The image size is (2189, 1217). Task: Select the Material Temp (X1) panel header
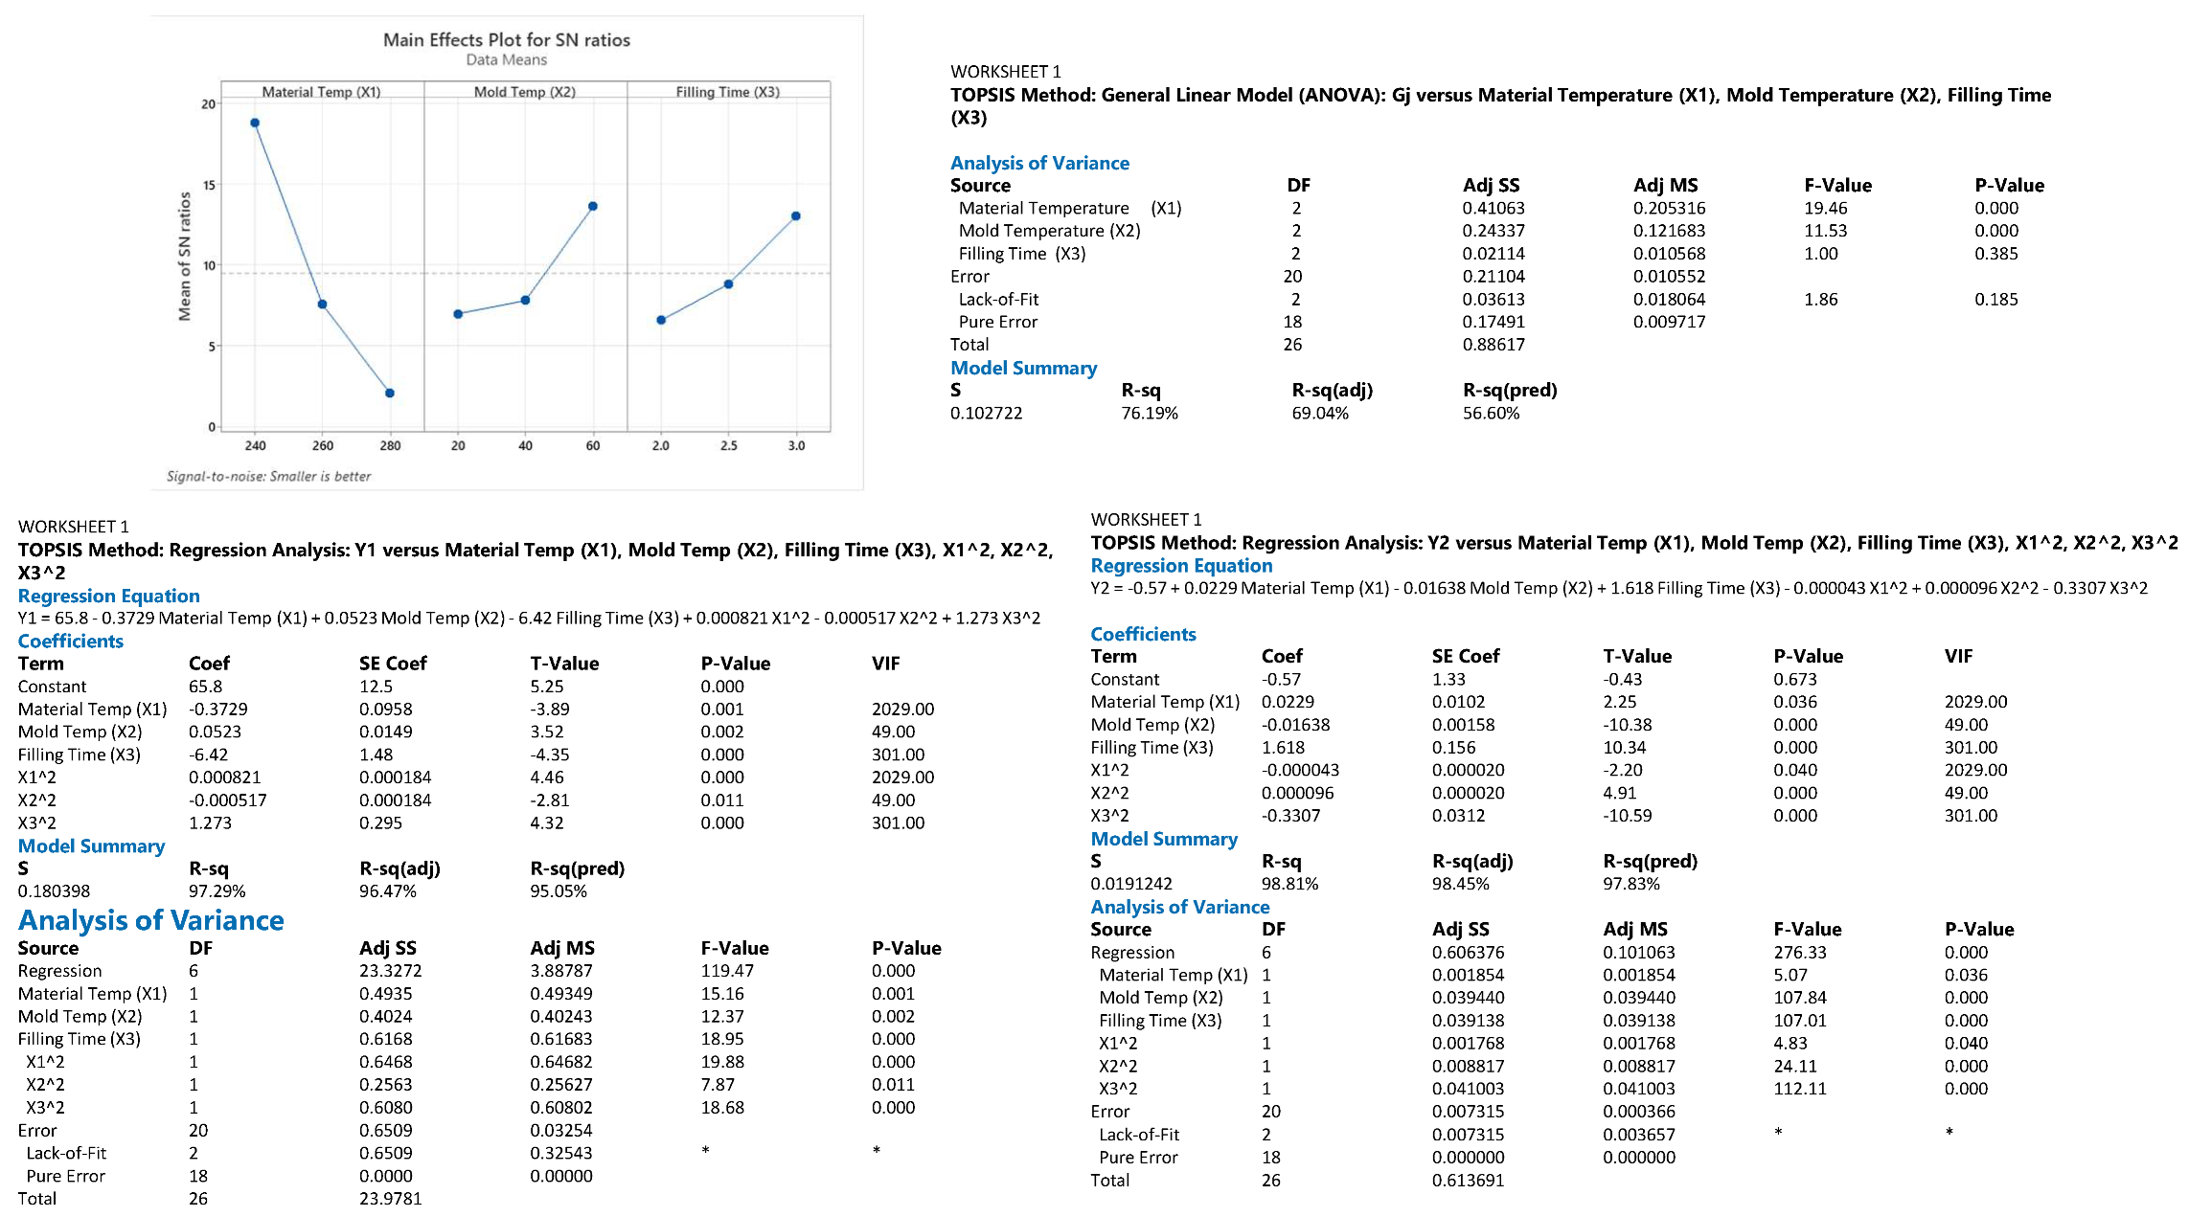click(x=322, y=92)
